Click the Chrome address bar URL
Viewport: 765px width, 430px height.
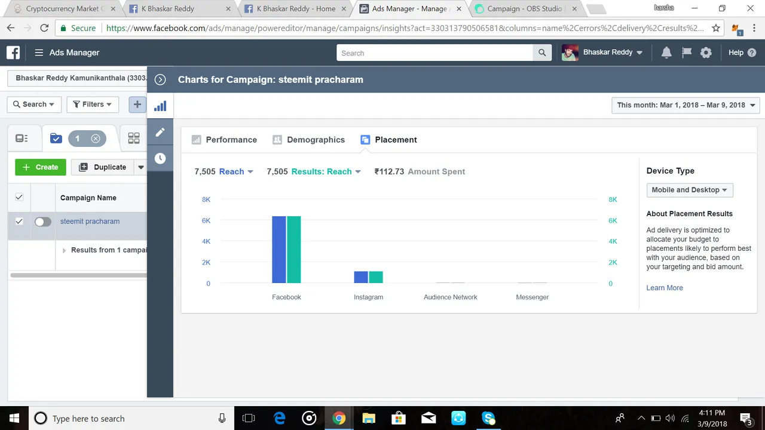[405, 28]
